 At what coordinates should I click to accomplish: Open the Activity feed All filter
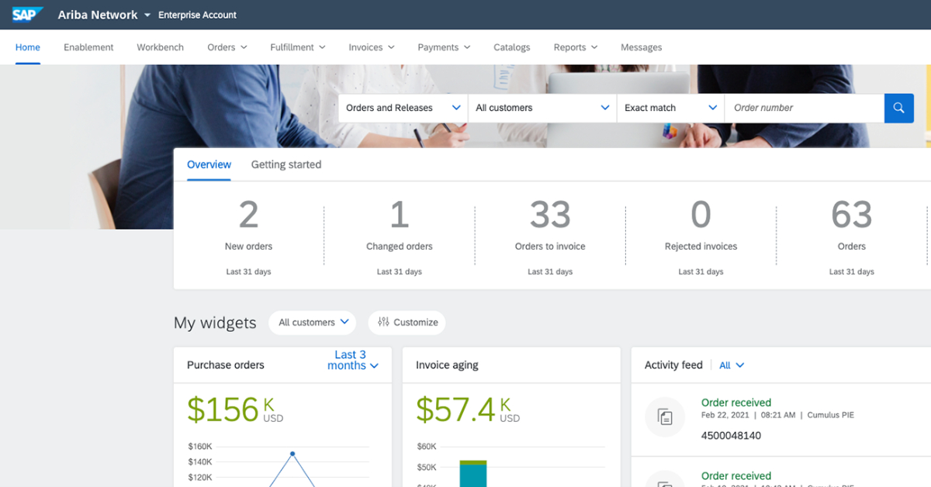tap(732, 365)
